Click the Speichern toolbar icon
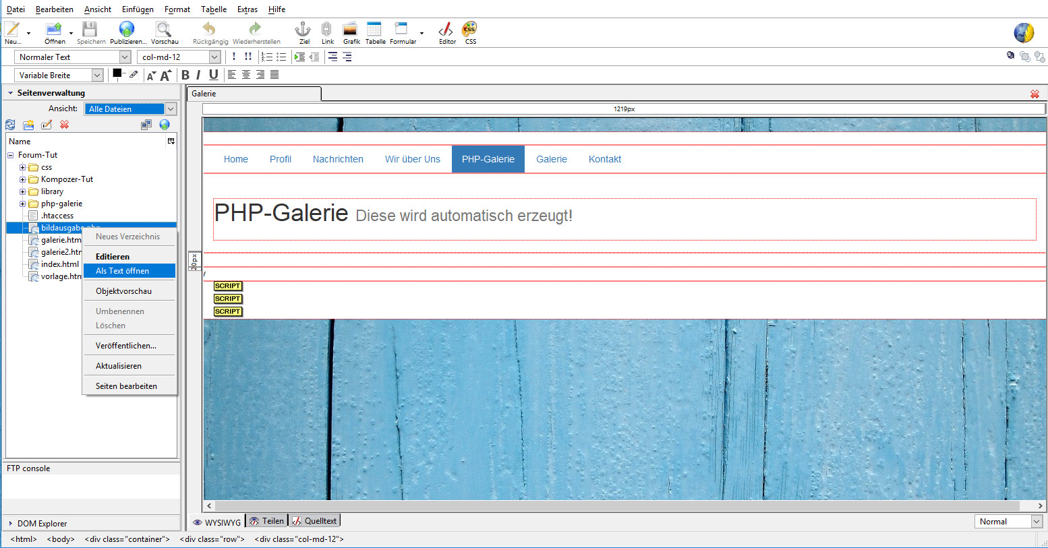Screen dimensions: 1048x548 pyautogui.click(x=90, y=29)
